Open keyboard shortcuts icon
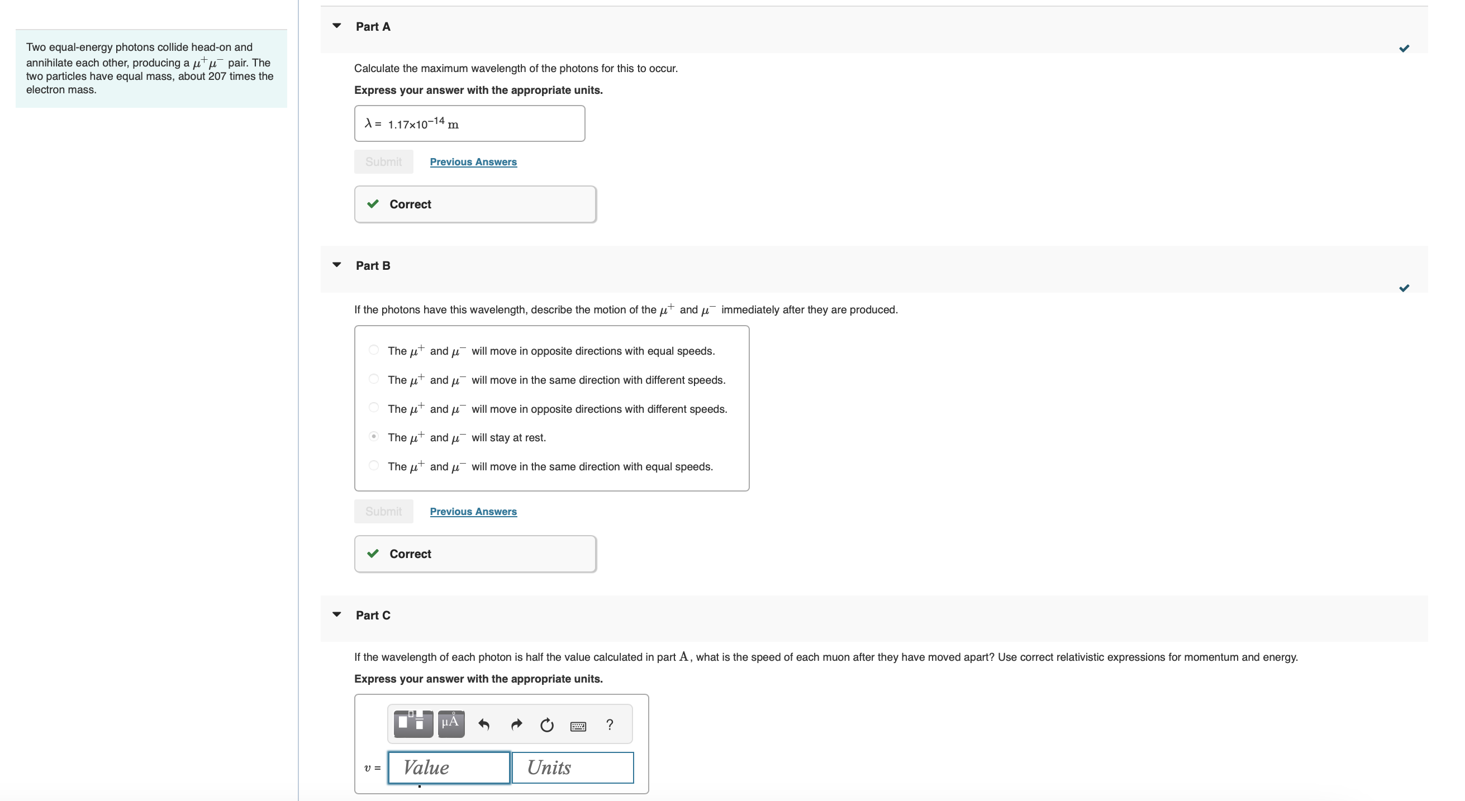This screenshot has height=801, width=1465. [x=578, y=726]
